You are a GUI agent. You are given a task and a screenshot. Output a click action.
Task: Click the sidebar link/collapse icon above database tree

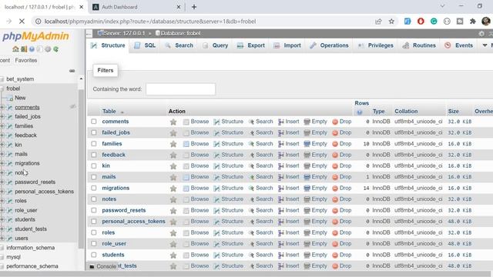tap(72, 71)
